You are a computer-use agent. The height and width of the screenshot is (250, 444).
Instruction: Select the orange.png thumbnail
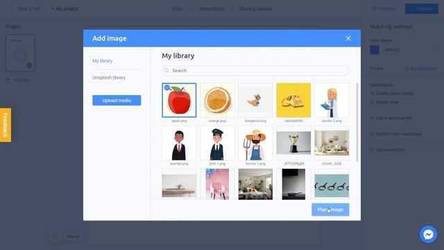pyautogui.click(x=217, y=100)
